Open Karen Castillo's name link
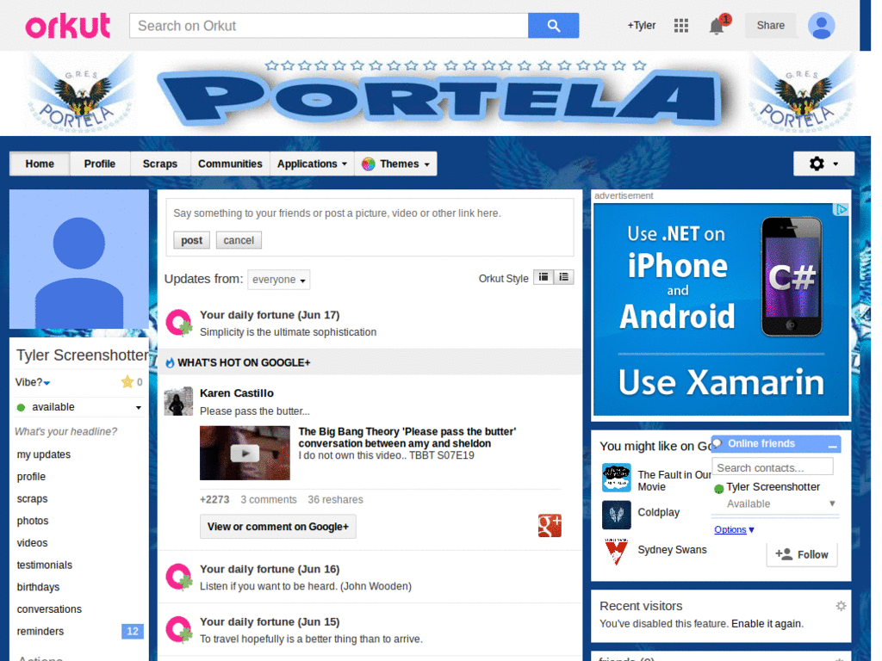 (x=237, y=392)
